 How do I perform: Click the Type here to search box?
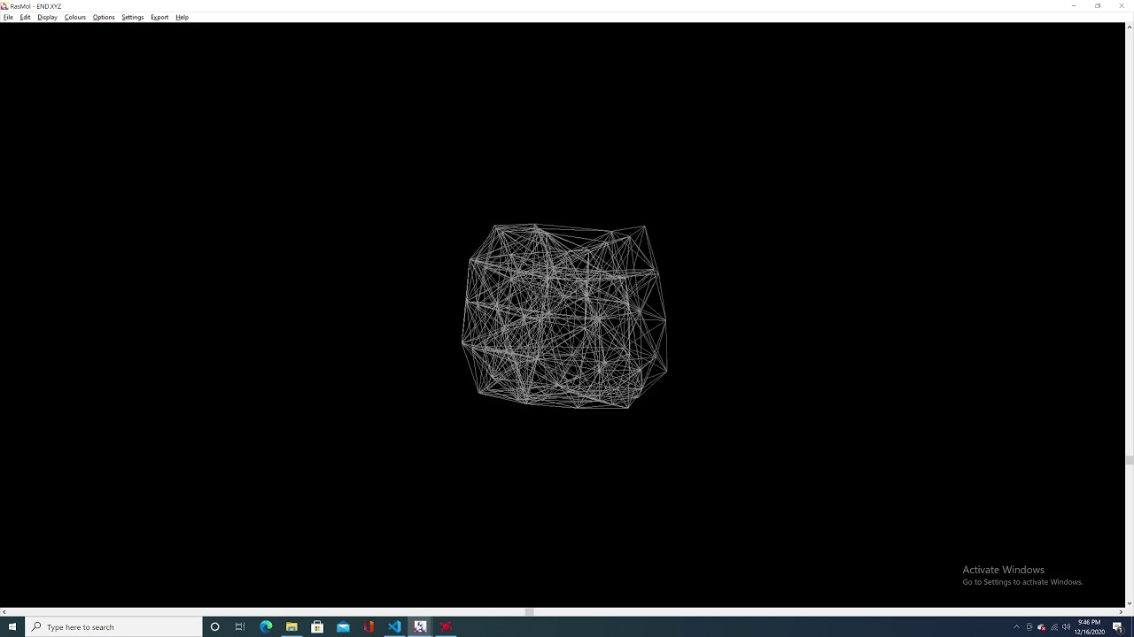coord(114,626)
